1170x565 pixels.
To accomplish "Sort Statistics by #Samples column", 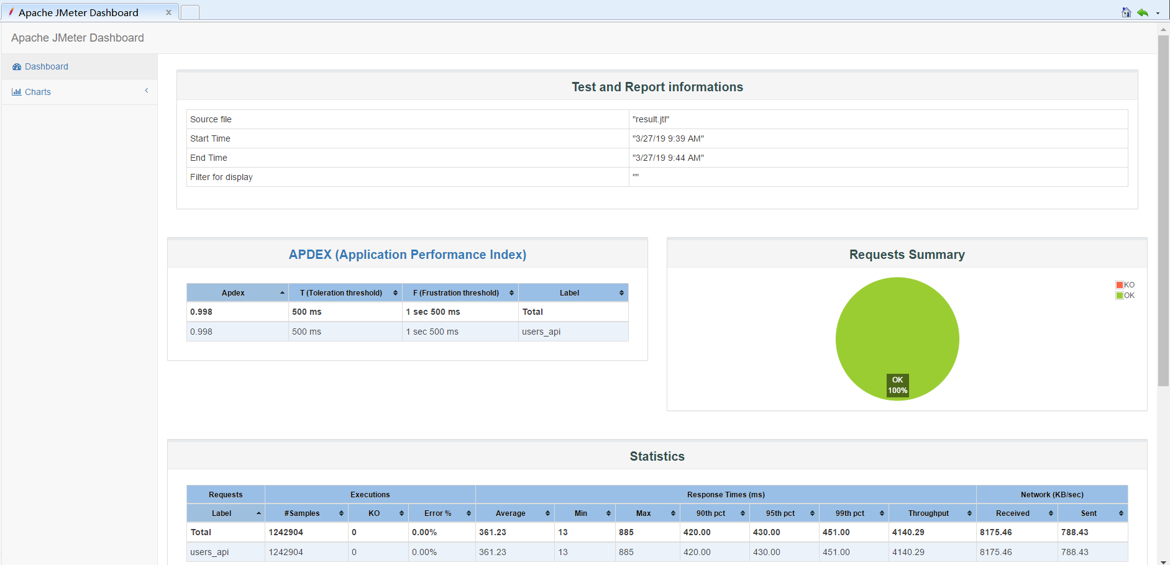I will pyautogui.click(x=306, y=513).
